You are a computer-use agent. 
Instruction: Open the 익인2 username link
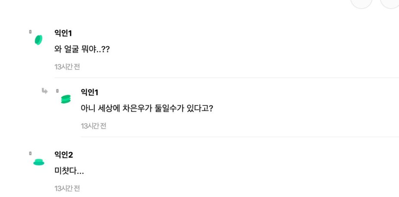(63, 155)
